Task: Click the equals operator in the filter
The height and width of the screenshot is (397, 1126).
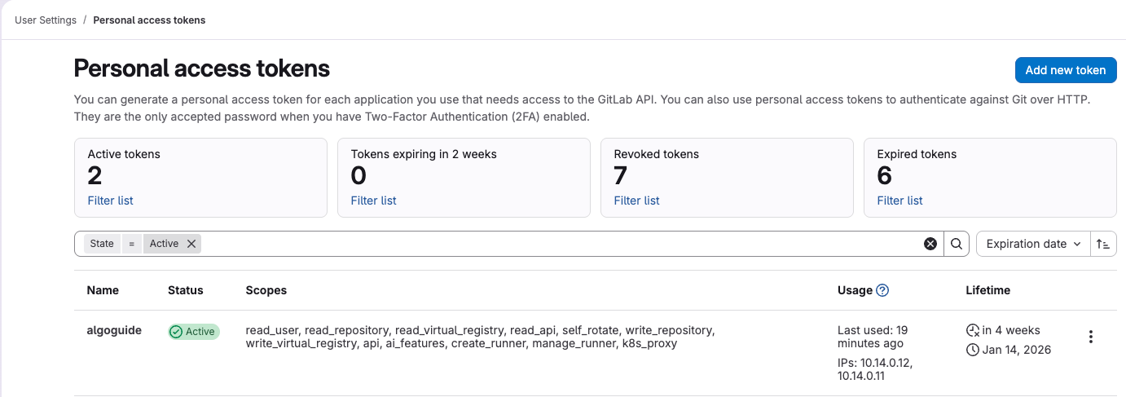Action: coord(131,244)
